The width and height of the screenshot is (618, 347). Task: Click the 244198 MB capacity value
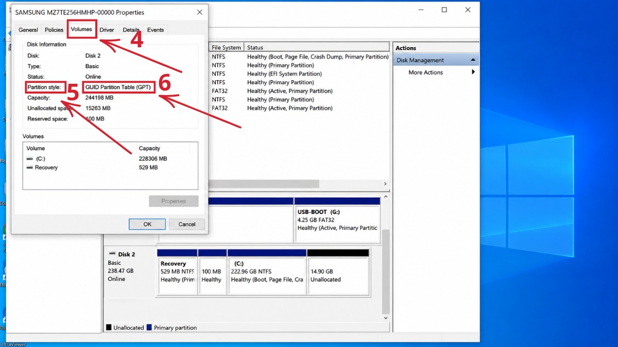coord(99,98)
